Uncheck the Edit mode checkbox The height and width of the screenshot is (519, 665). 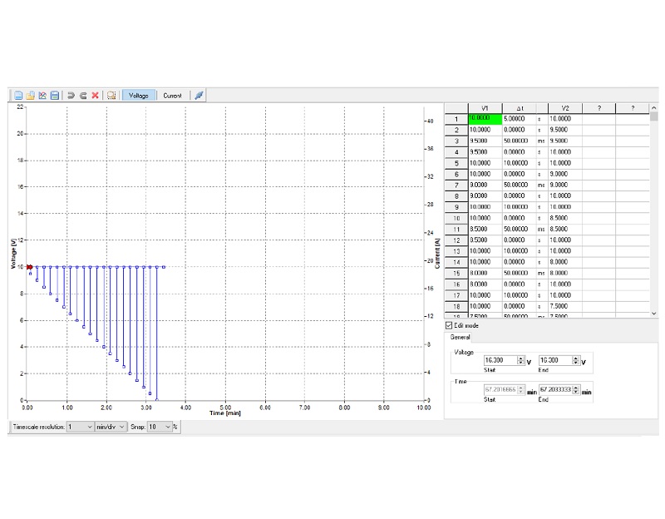pos(450,325)
